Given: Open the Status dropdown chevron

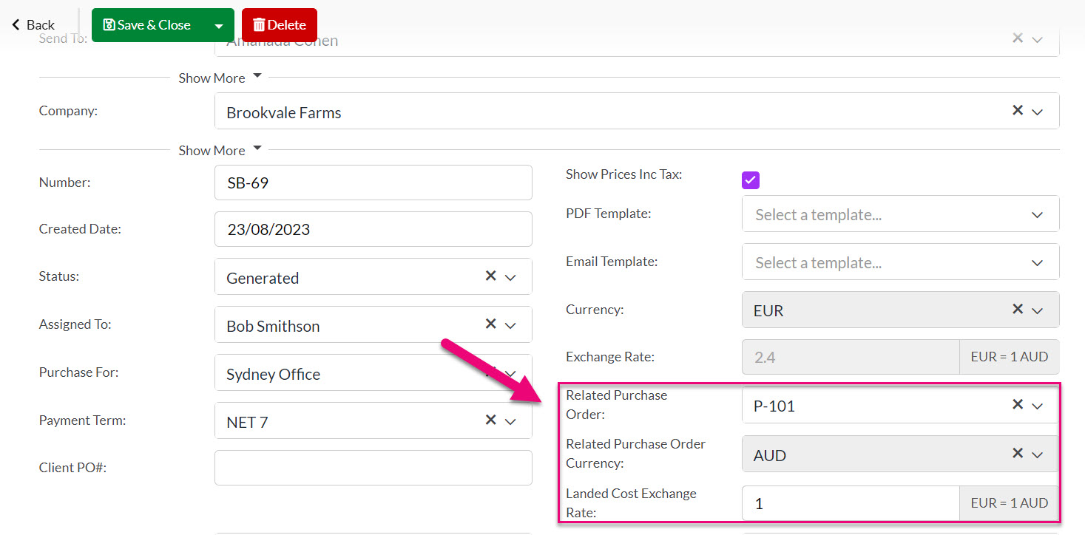Looking at the screenshot, I should coord(510,278).
